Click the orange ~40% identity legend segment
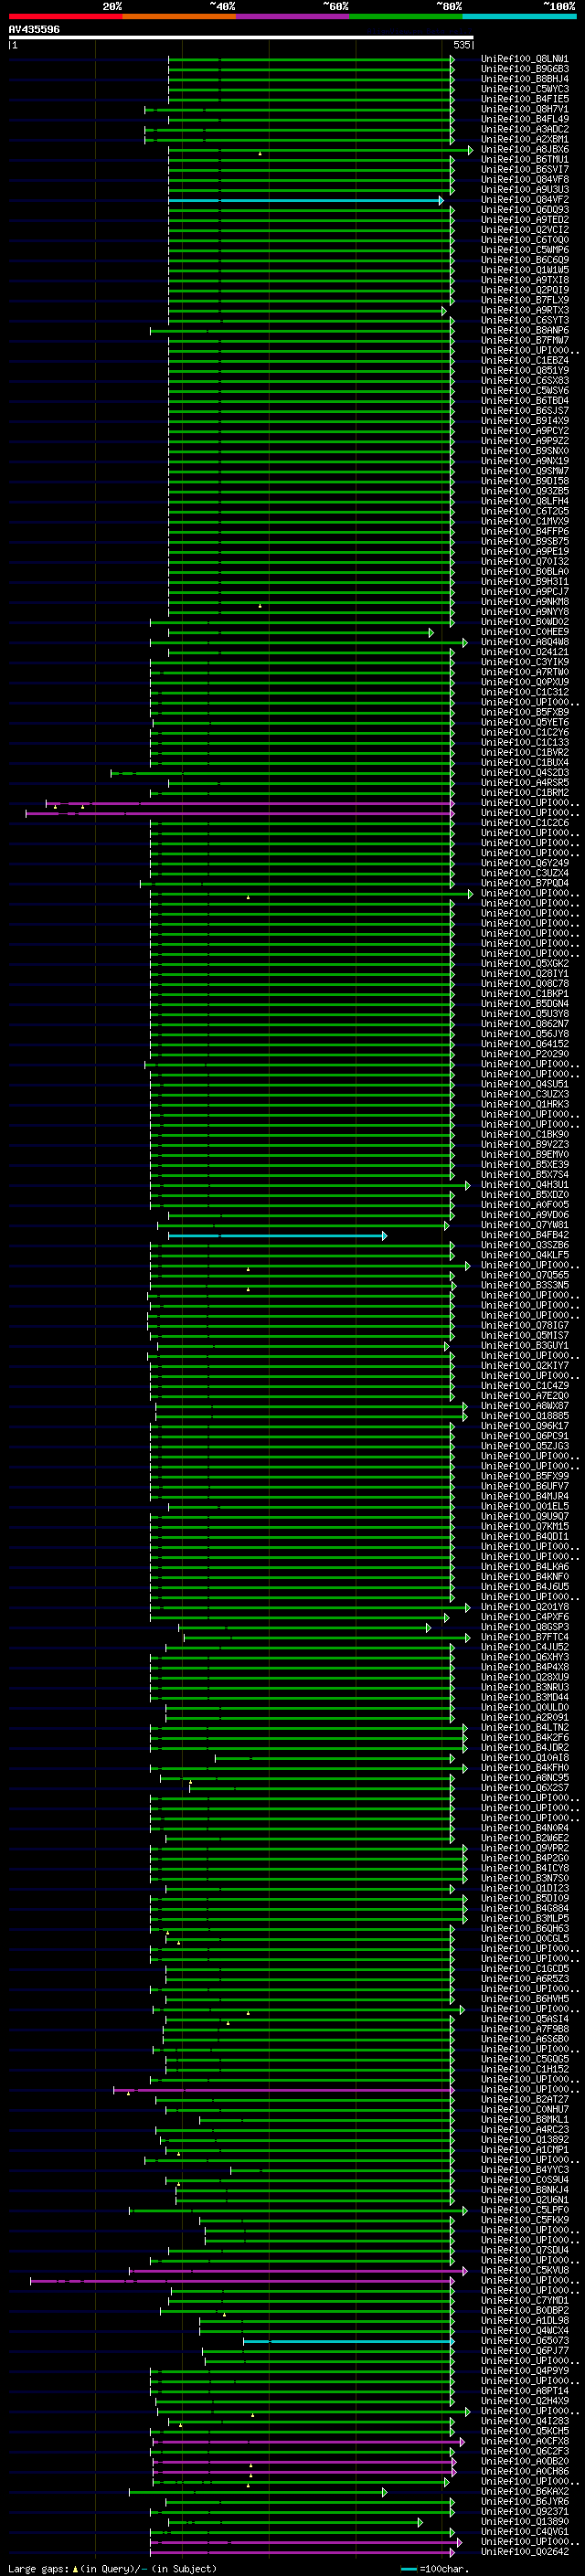 point(179,16)
